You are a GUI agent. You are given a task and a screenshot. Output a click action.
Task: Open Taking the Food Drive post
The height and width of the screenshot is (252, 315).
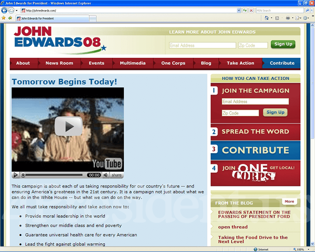point(253,239)
